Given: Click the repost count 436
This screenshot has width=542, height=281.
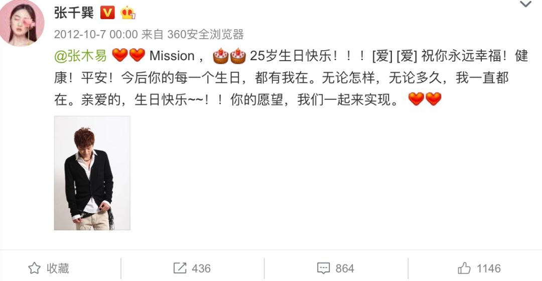Looking at the screenshot, I should click(201, 268).
